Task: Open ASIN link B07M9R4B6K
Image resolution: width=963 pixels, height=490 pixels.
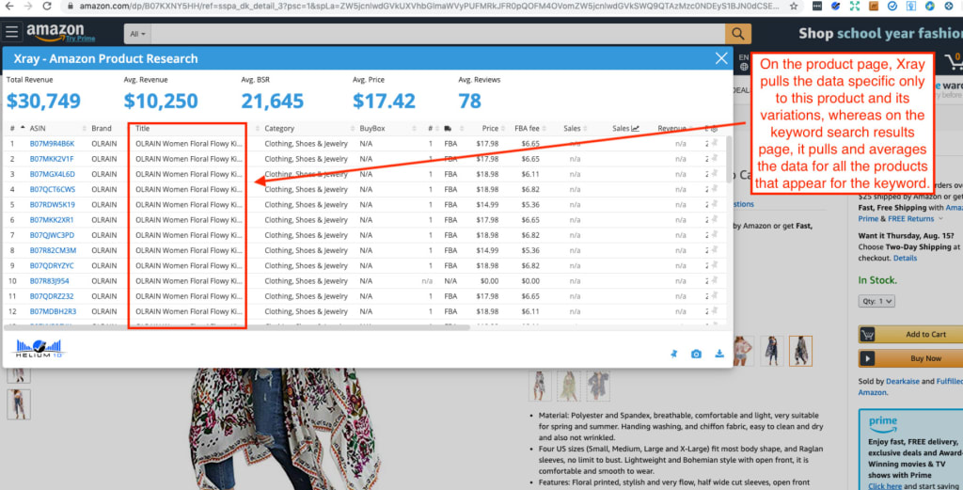Action: pyautogui.click(x=53, y=143)
